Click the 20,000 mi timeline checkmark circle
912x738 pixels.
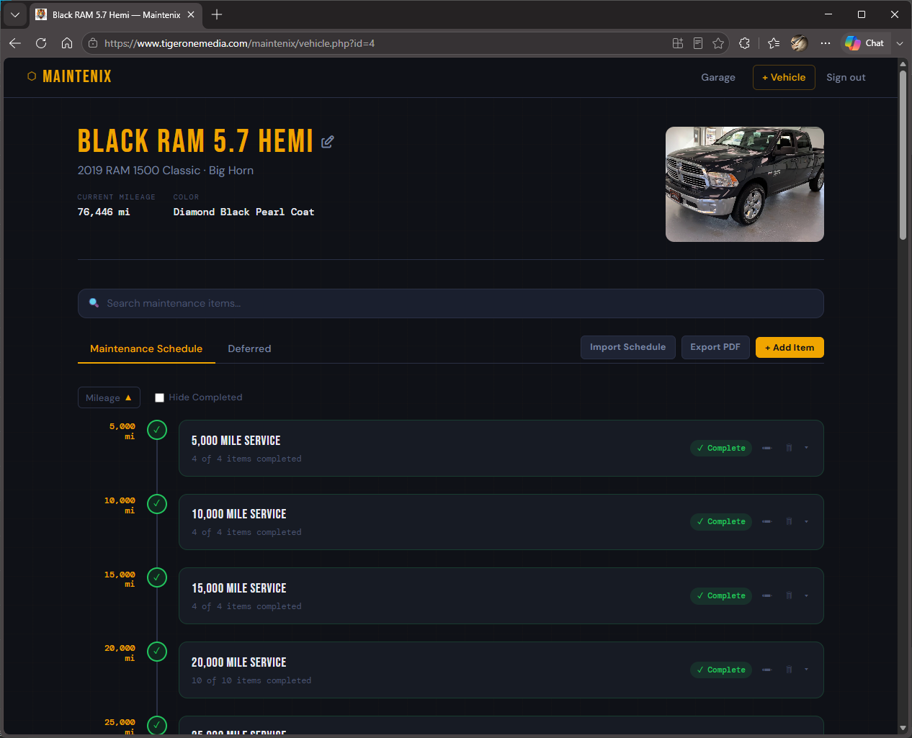pos(157,652)
